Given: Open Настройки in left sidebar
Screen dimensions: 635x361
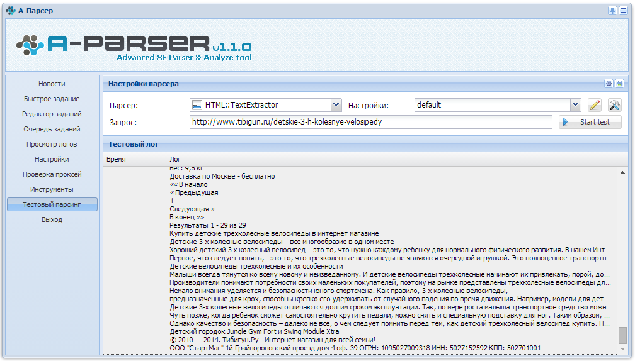Looking at the screenshot, I should click(x=52, y=159).
